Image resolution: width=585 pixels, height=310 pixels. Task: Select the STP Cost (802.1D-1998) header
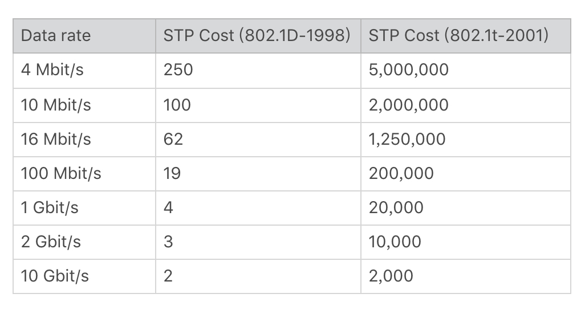pyautogui.click(x=258, y=36)
